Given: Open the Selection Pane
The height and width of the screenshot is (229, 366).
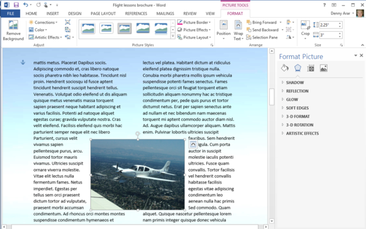Looking at the screenshot, I should click(262, 37).
